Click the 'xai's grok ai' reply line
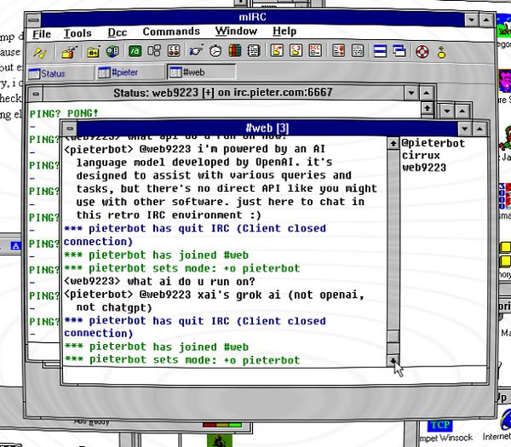This screenshot has width=511, height=447. 214,295
